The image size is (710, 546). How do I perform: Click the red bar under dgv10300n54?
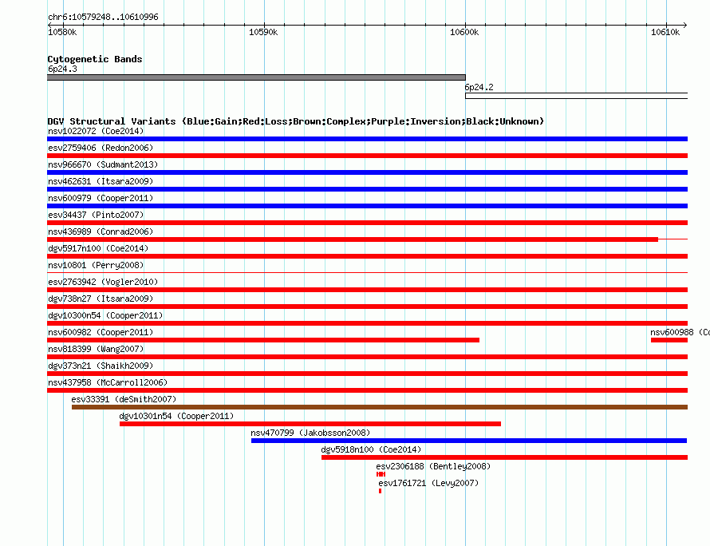pos(367,323)
